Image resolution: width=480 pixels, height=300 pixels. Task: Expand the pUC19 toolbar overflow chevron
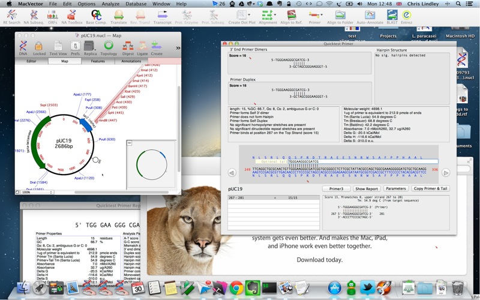[x=178, y=48]
